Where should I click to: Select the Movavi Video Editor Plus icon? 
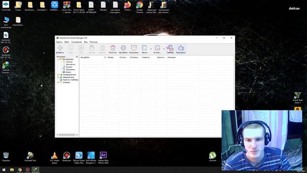point(79,158)
